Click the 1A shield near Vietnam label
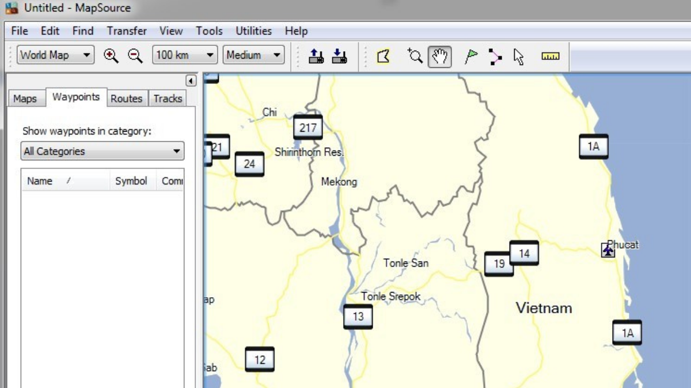This screenshot has width=691, height=388. 627,333
